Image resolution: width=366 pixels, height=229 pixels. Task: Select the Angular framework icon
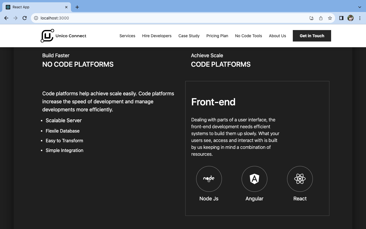tap(254, 179)
